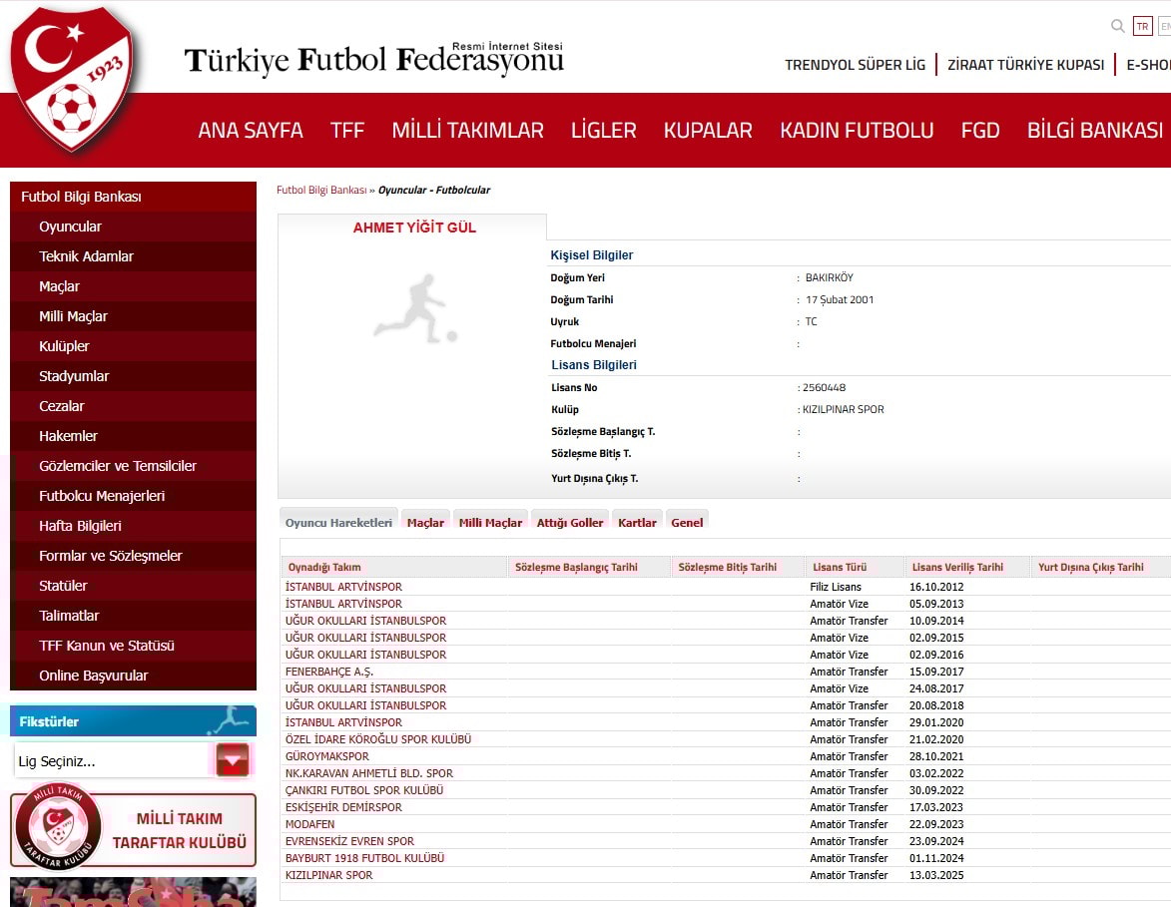Open ANA SAYFA in main navigation
This screenshot has width=1171, height=907.
click(251, 131)
